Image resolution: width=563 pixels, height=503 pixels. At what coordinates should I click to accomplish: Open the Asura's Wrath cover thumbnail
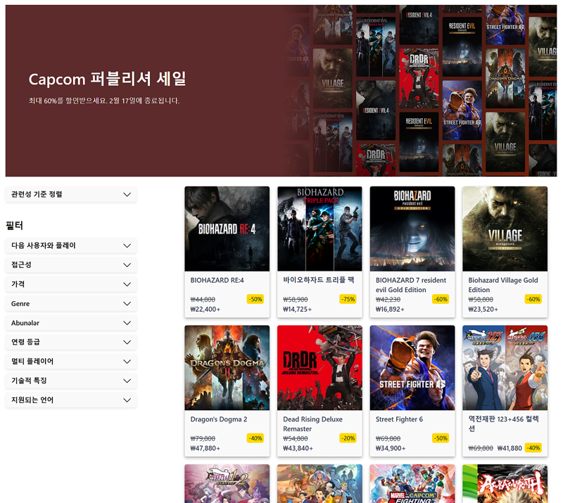pyautogui.click(x=505, y=483)
